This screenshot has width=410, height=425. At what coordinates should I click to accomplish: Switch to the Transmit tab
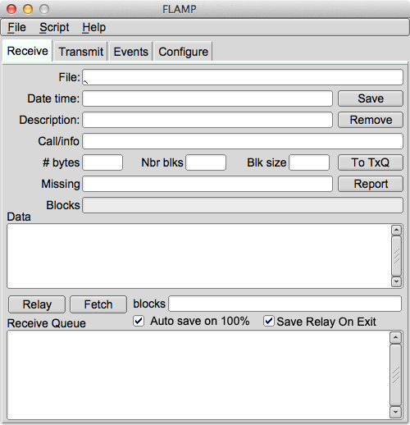click(x=81, y=52)
